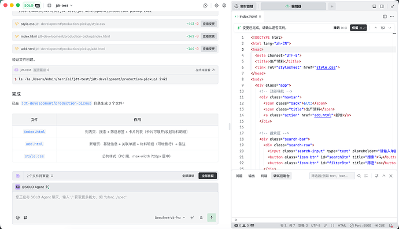Toggle the bottom panel layout icon
Screen dimensions: 399x229
tap(374, 6)
